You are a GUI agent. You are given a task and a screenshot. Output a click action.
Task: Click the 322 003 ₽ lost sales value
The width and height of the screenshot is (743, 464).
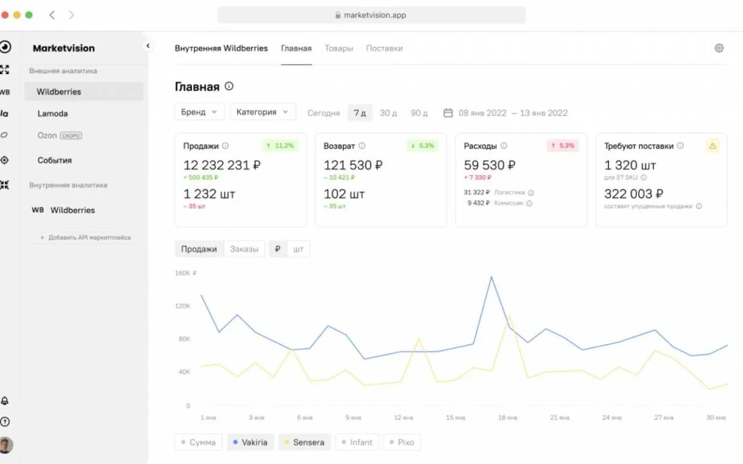coord(633,194)
